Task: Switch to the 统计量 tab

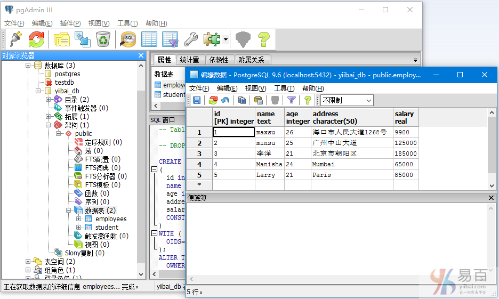Action: tap(189, 60)
